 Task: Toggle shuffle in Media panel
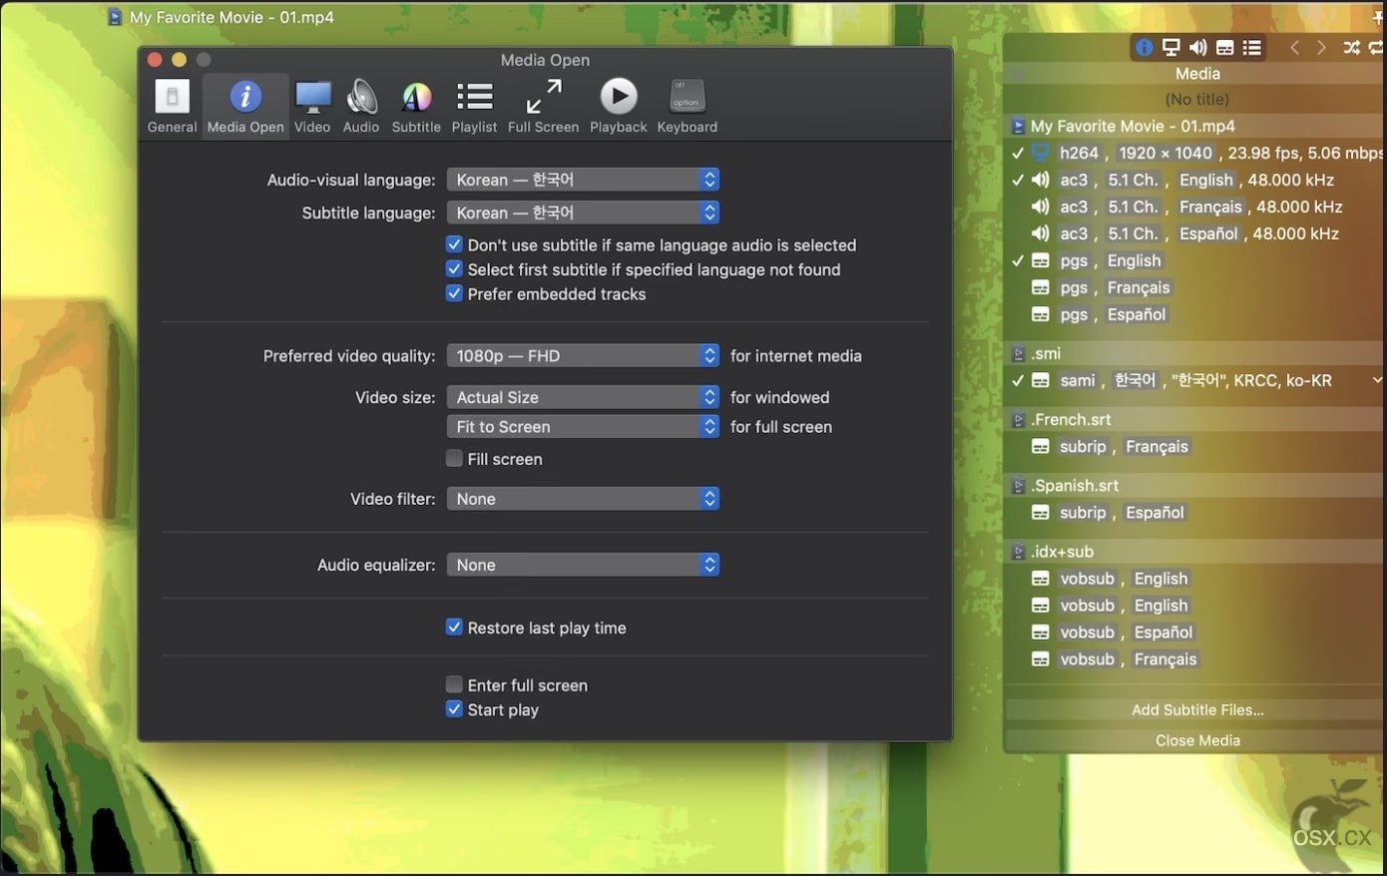click(1351, 47)
